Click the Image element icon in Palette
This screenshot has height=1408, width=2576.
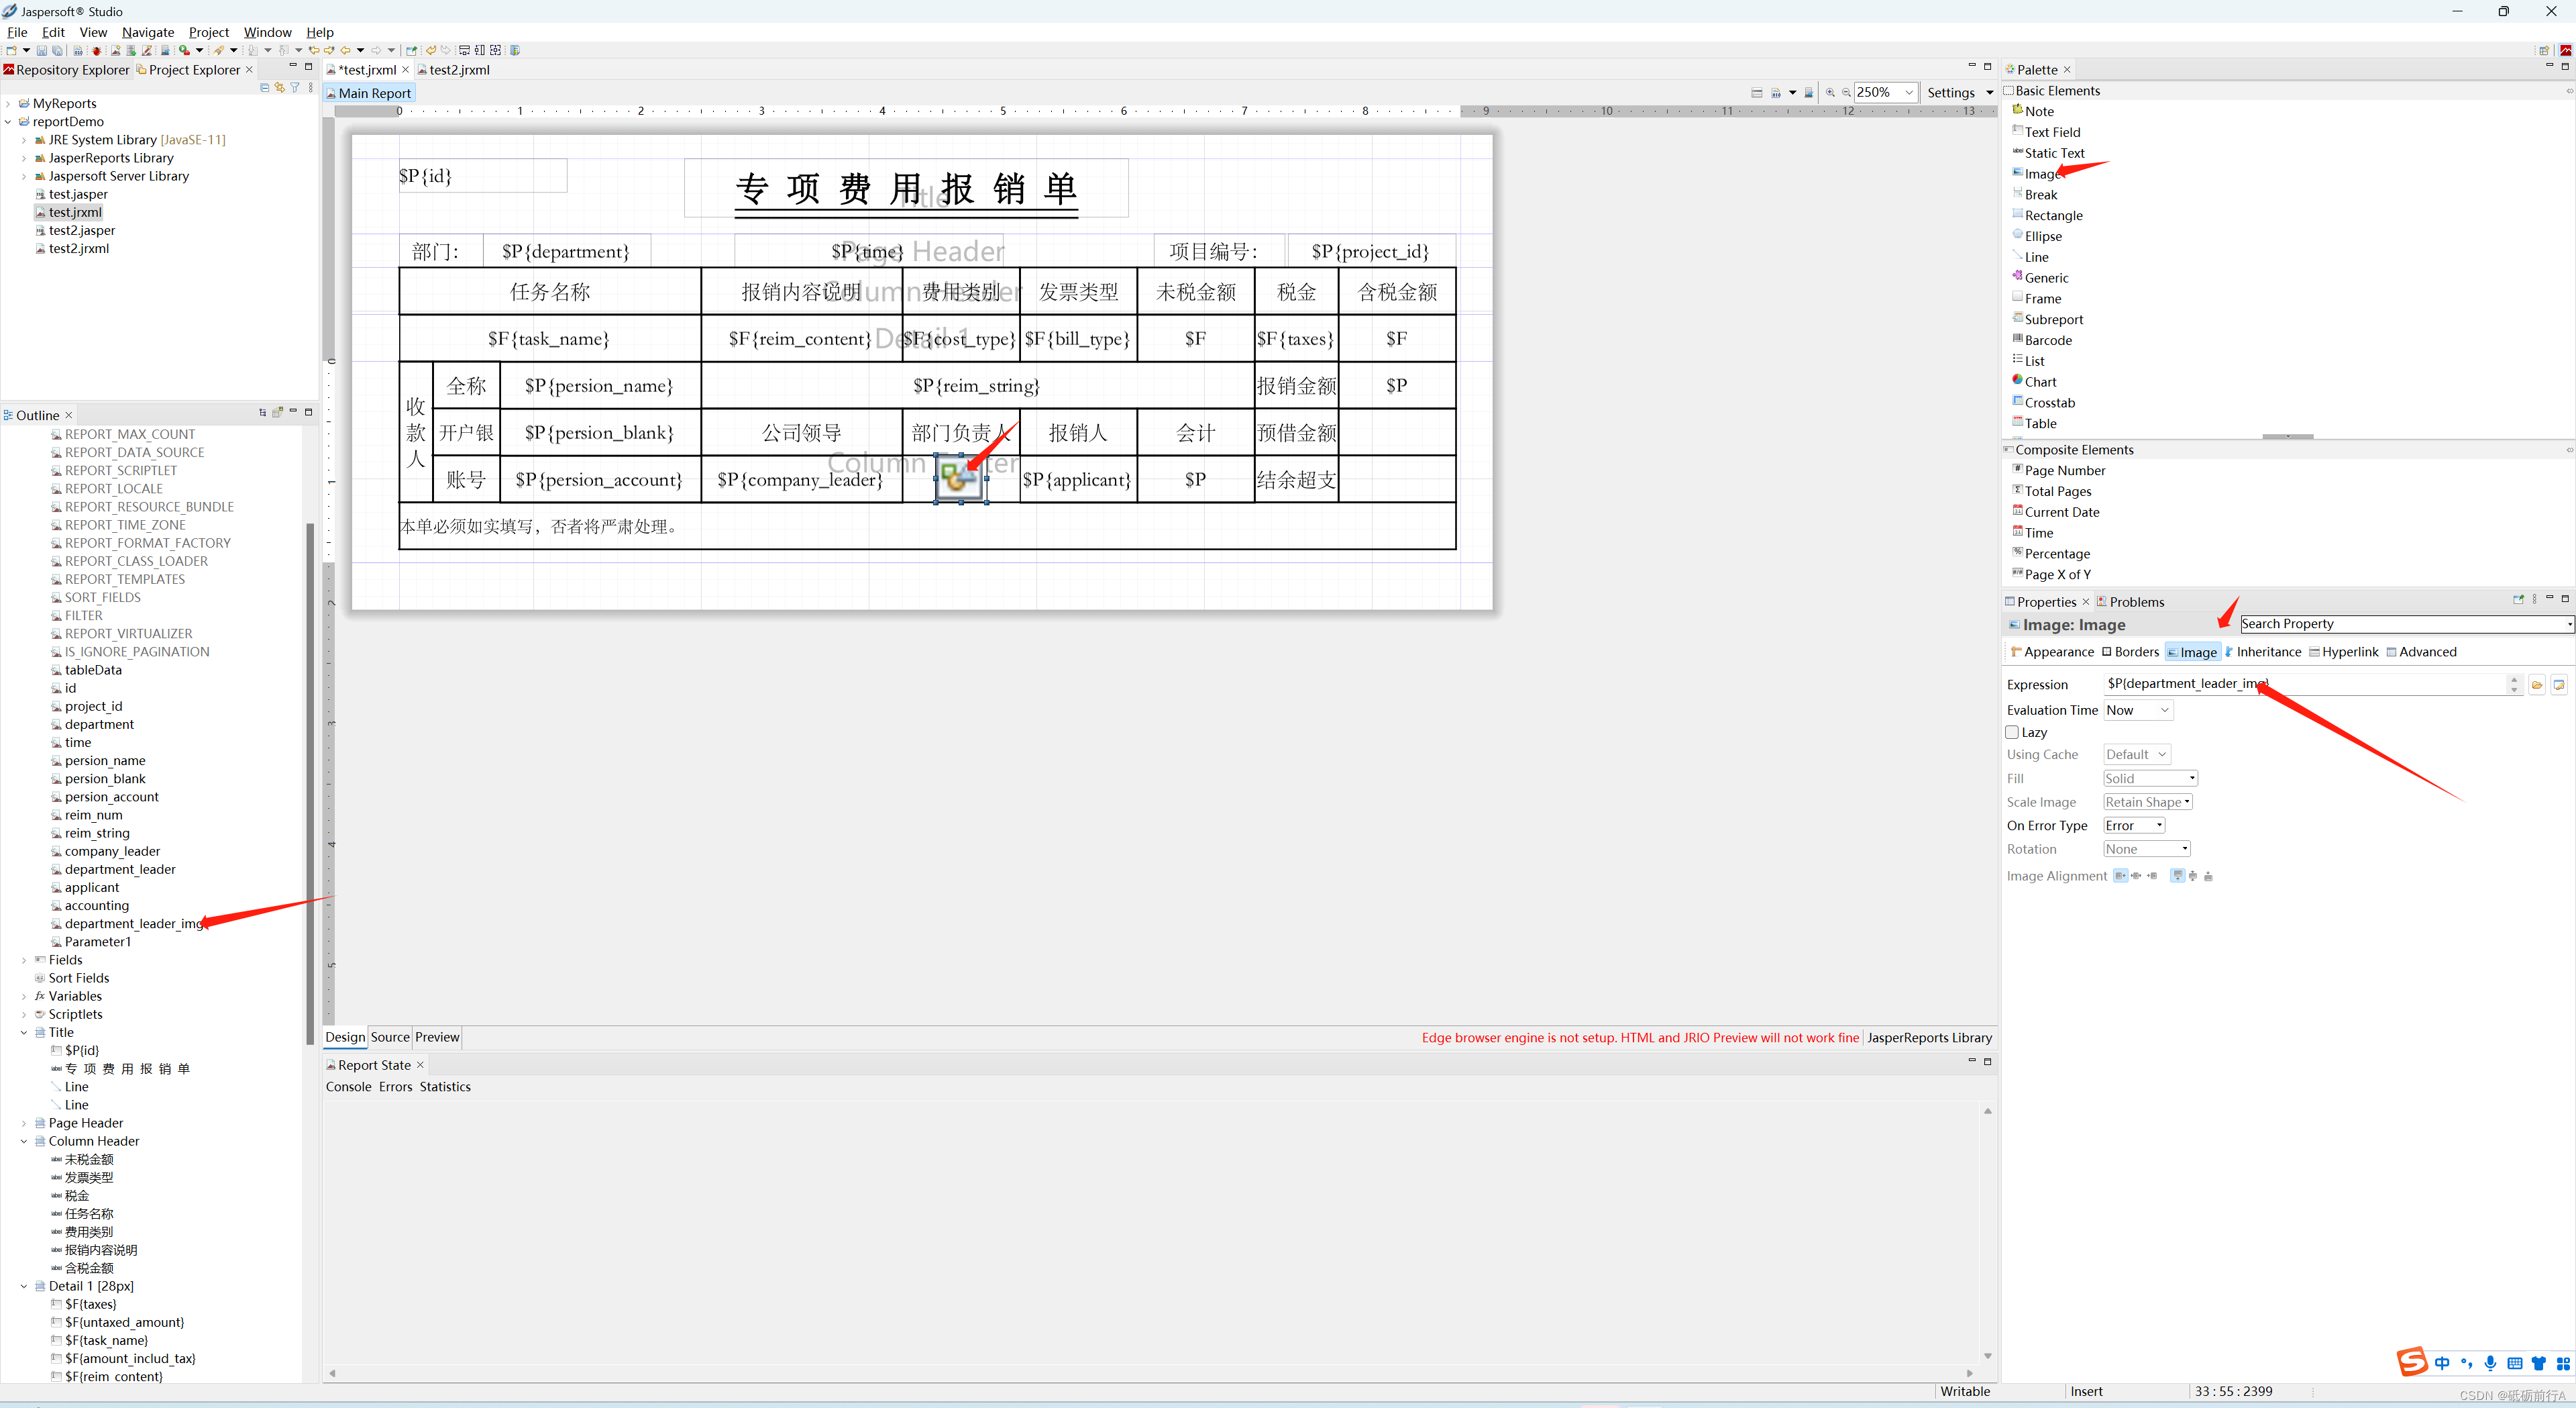coord(2043,172)
